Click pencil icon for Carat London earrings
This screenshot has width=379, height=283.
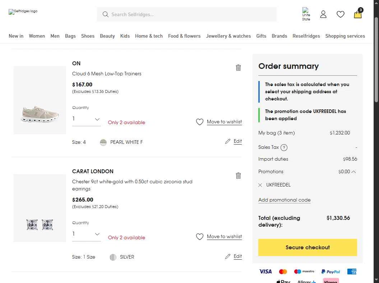coord(228,256)
